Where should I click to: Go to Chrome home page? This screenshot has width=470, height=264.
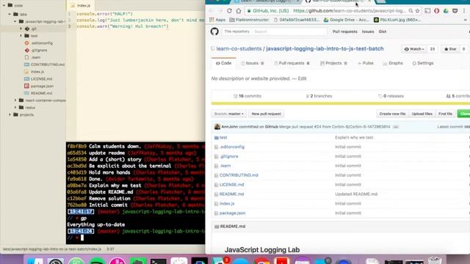238,11
